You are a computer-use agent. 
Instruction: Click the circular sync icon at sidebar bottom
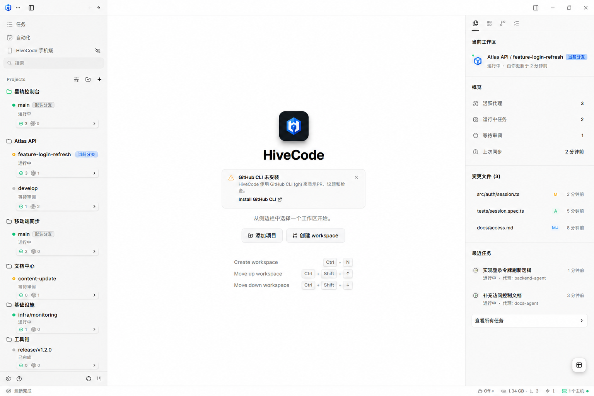[89, 379]
